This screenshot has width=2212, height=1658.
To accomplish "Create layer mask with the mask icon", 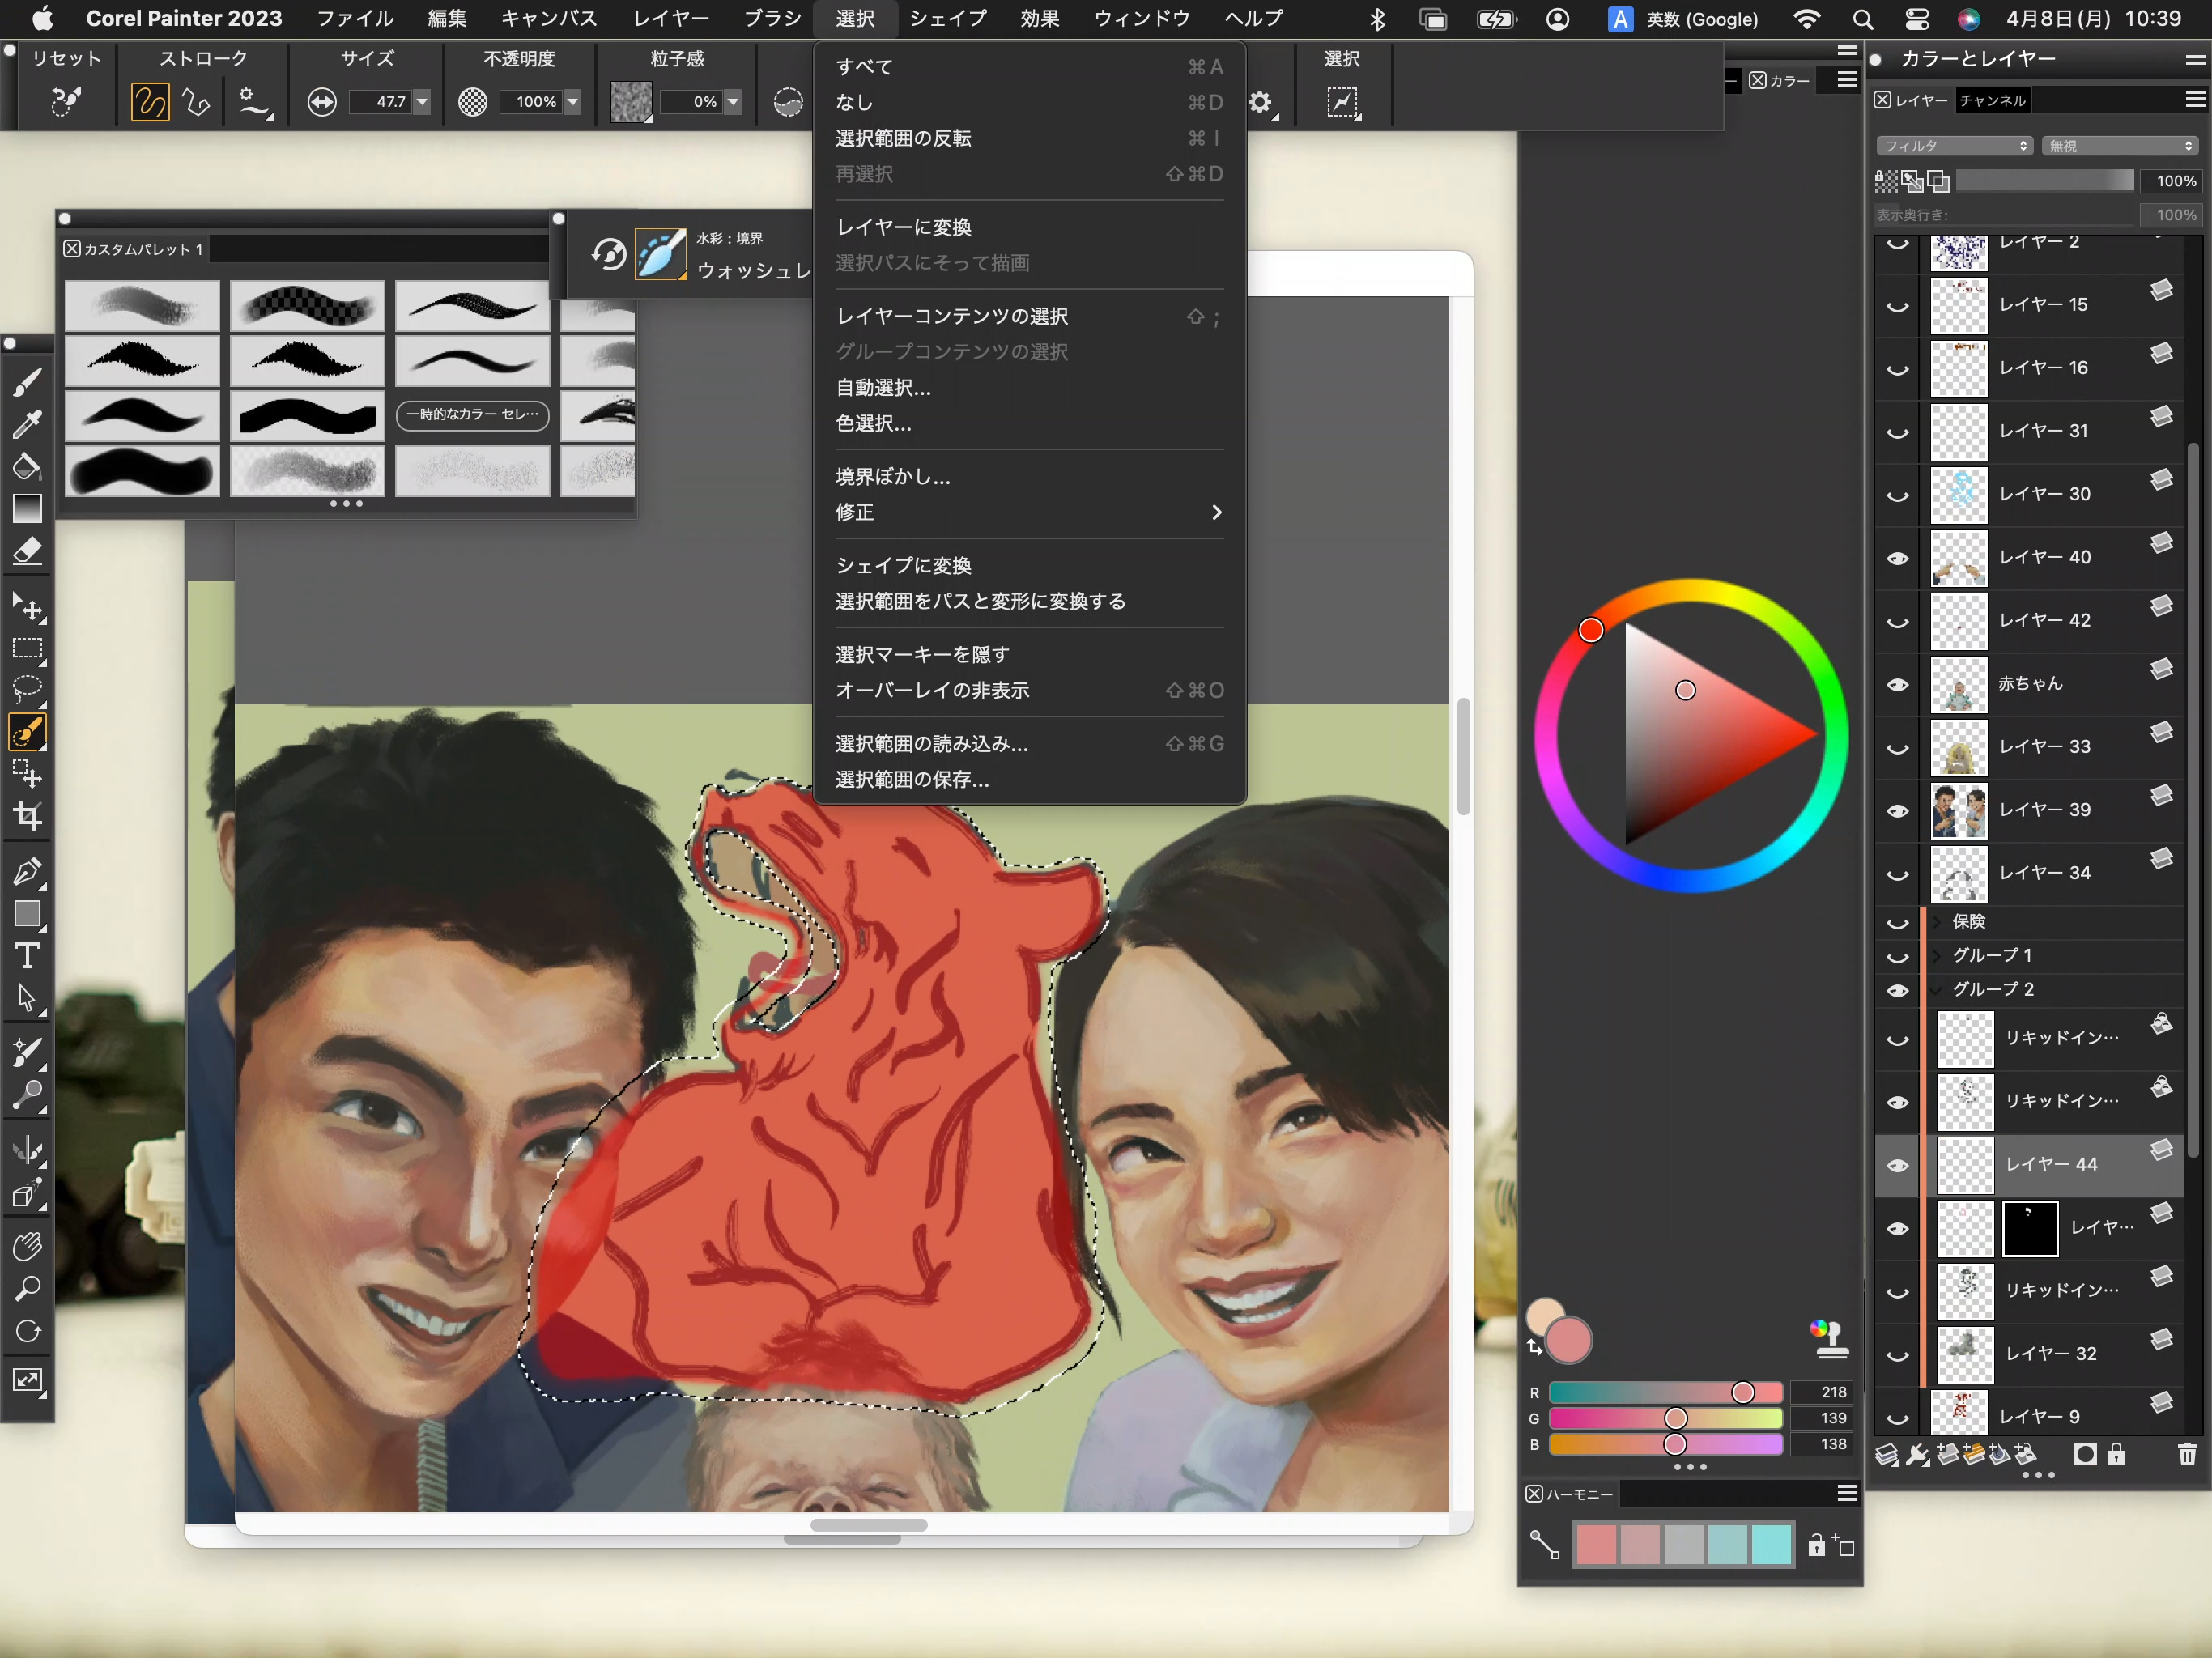I will [2086, 1454].
